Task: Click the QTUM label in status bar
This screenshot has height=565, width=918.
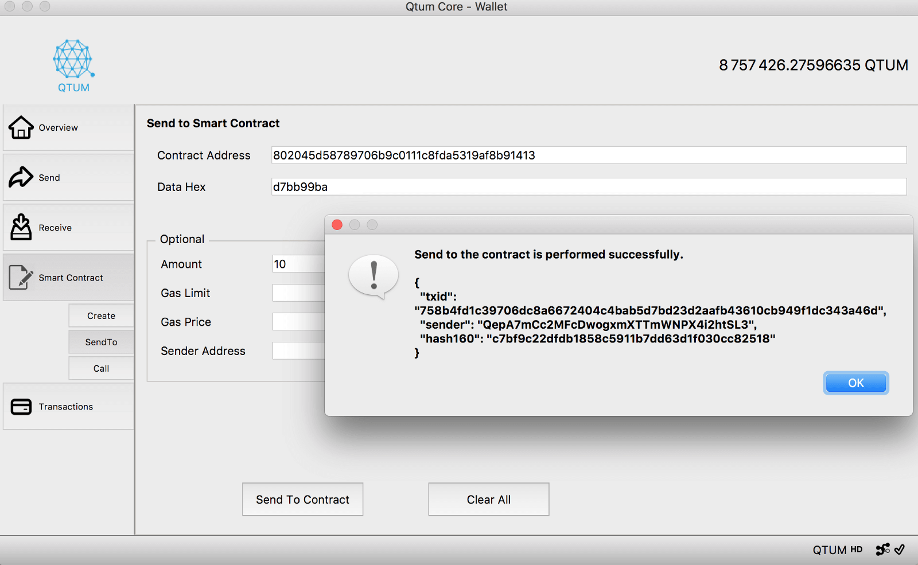Action: [830, 550]
